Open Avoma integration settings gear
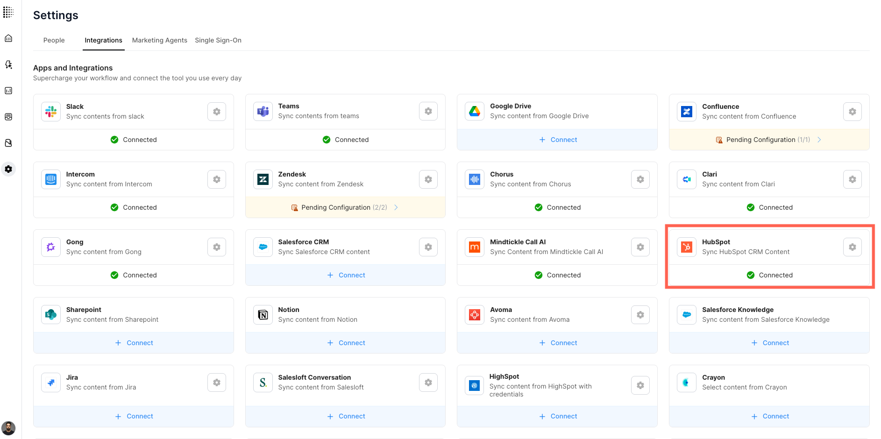 (640, 315)
